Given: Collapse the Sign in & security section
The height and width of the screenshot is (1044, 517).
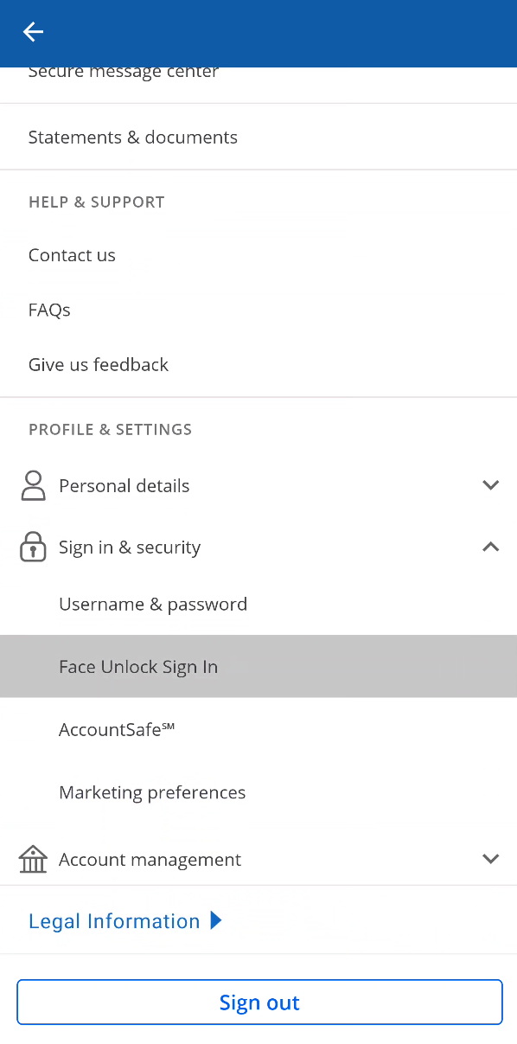Looking at the screenshot, I should point(490,547).
